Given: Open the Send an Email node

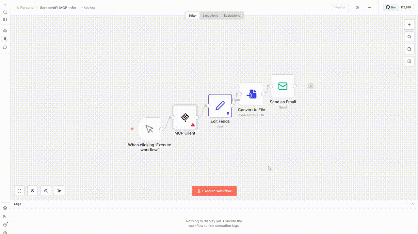Looking at the screenshot, I should coord(283,86).
